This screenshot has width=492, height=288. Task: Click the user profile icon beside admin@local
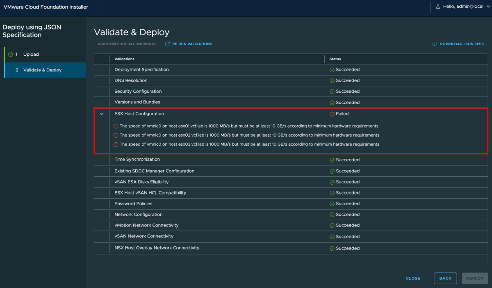click(x=438, y=7)
